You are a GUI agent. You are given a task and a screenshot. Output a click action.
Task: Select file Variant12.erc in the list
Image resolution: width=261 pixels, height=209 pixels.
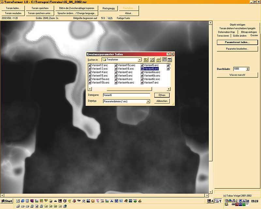100,65
